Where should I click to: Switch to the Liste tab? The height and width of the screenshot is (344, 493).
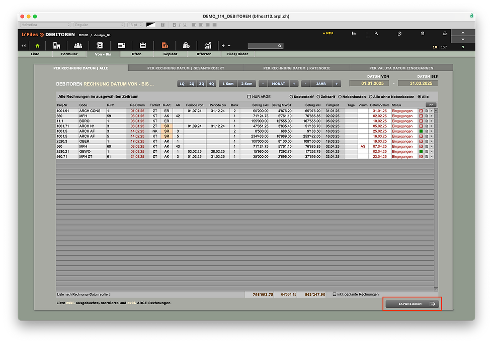coord(35,54)
